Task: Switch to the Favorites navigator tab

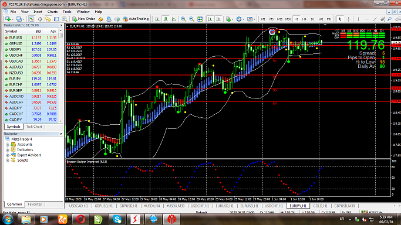Action: [35, 204]
